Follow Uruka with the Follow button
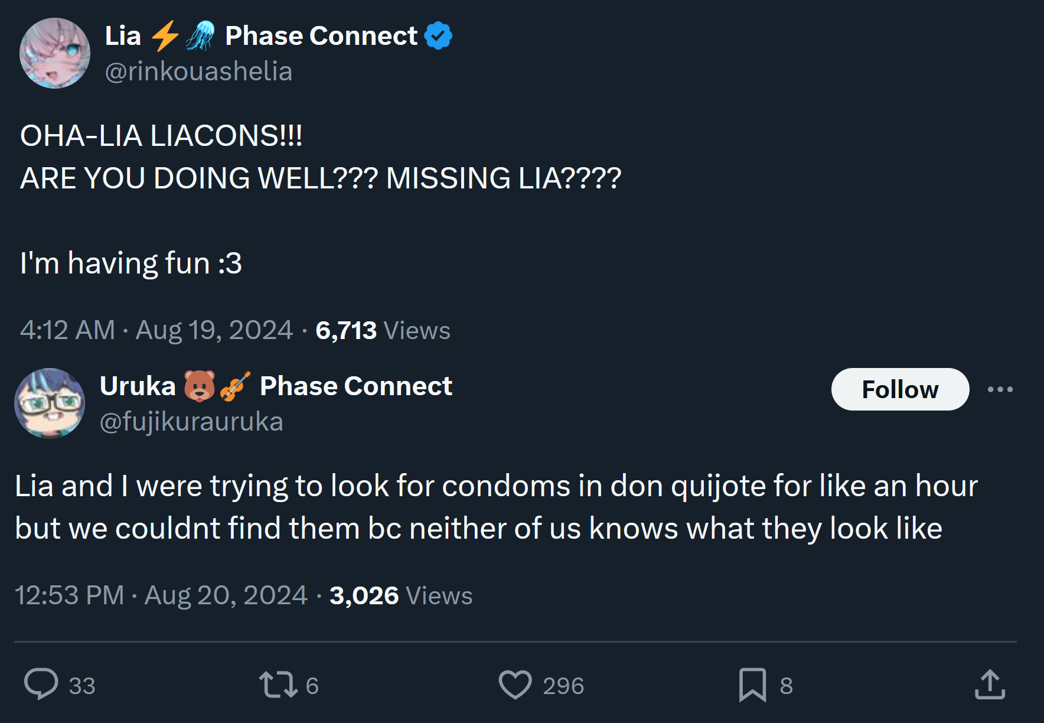 coord(900,389)
